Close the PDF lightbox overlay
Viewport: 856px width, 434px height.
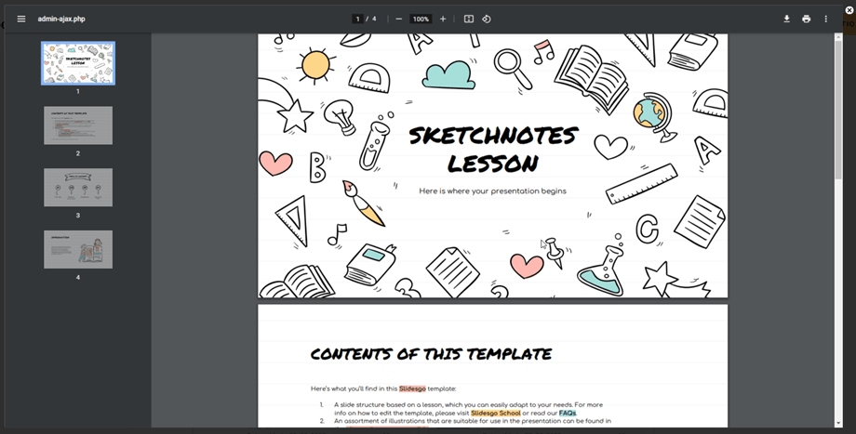849,9
